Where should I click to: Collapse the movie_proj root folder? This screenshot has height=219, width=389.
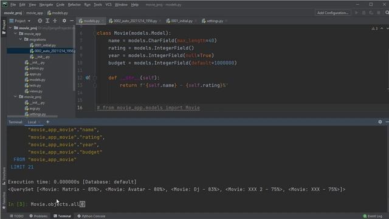(x=10, y=28)
